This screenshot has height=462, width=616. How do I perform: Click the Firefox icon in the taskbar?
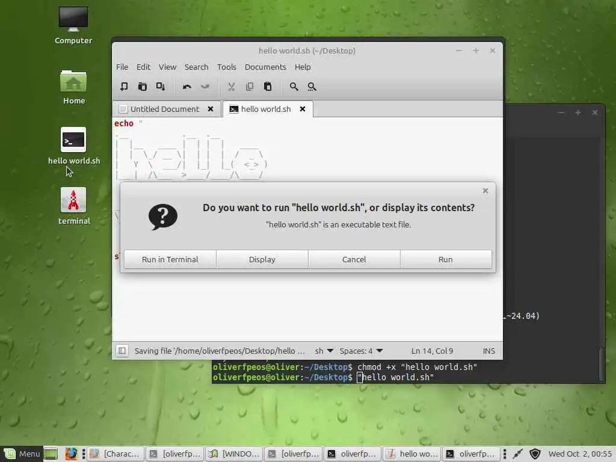coord(71,454)
